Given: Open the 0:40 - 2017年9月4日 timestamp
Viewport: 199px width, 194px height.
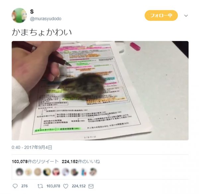Looking at the screenshot, I should (32, 147).
